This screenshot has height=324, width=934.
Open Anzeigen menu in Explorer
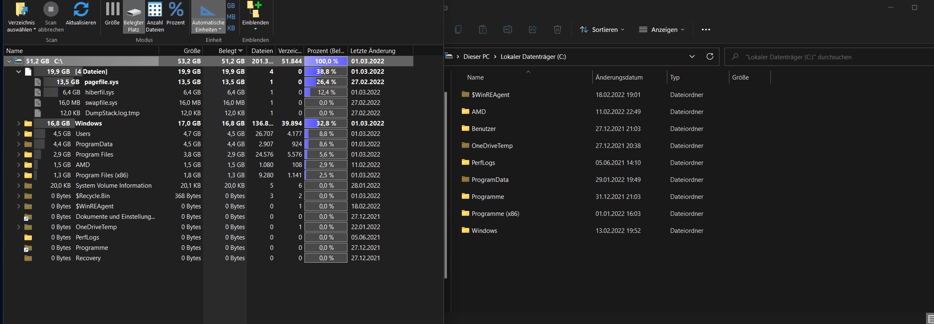point(661,29)
